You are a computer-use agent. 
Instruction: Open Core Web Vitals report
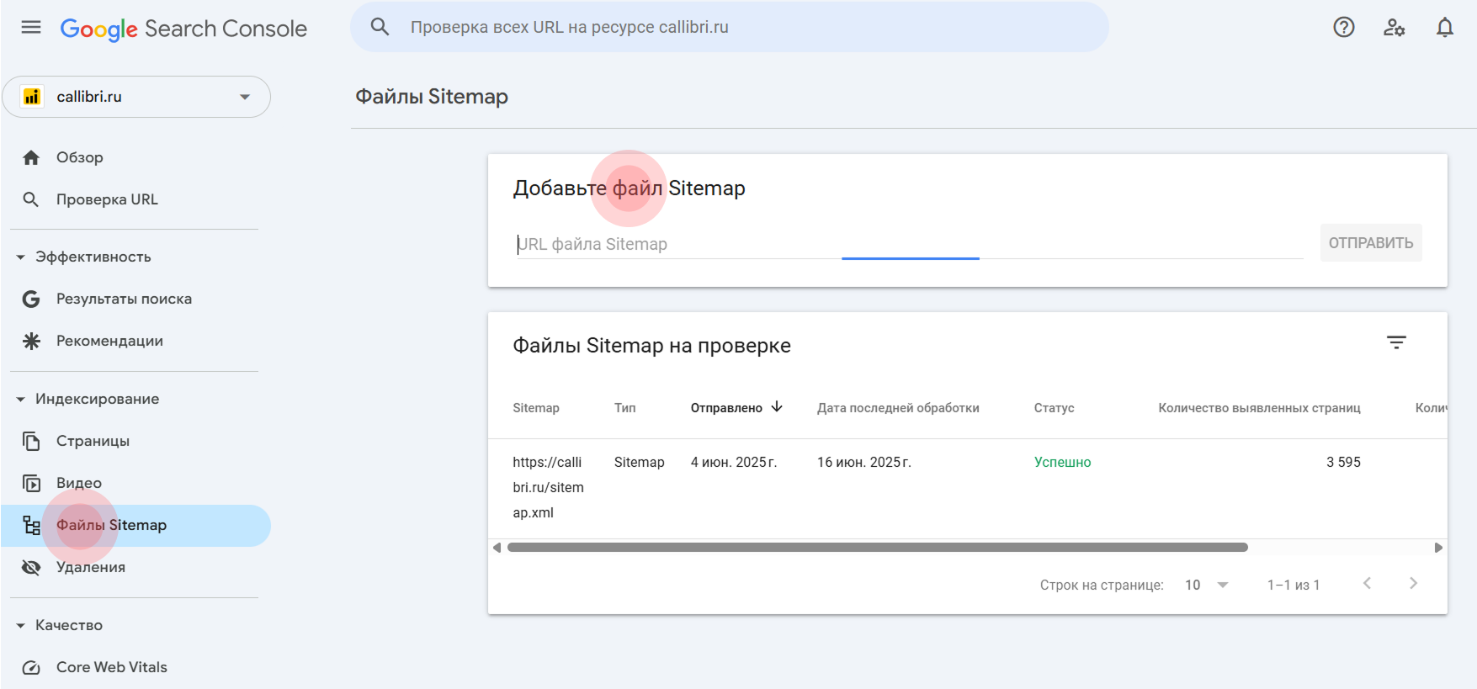point(111,667)
